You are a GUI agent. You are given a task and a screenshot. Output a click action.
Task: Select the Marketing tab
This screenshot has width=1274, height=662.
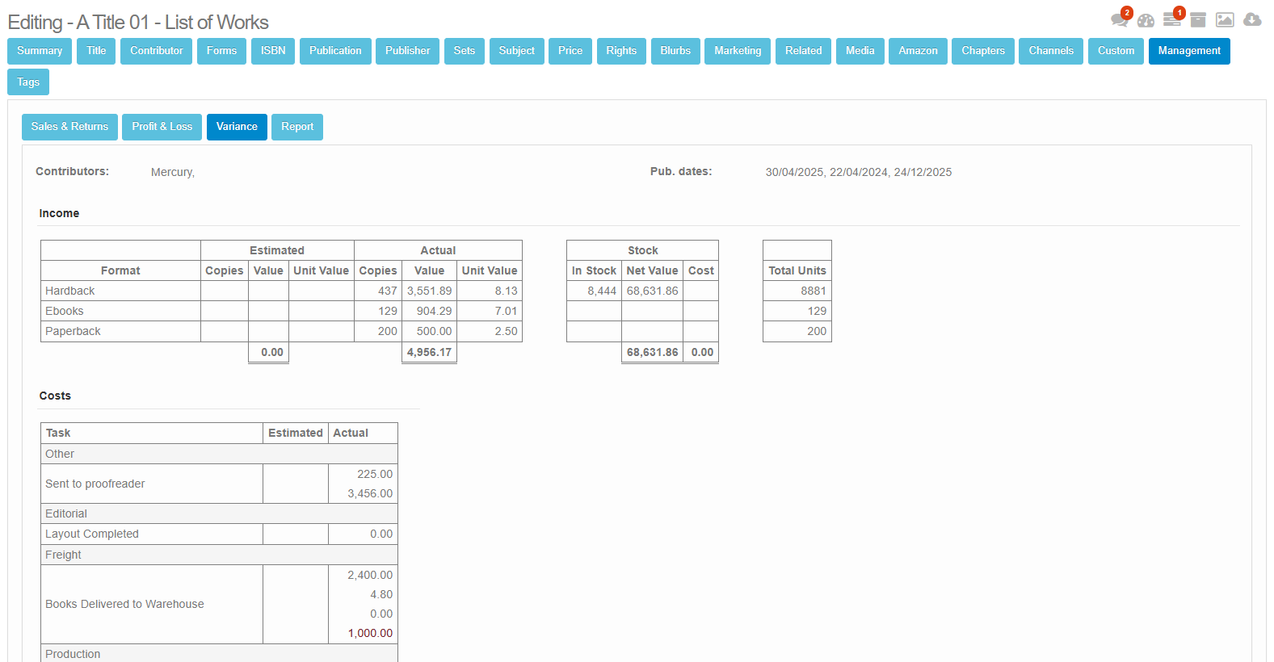pos(738,51)
